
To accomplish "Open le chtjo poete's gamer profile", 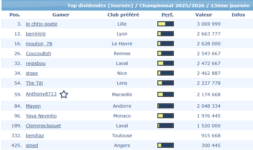I will [x=42, y=24].
